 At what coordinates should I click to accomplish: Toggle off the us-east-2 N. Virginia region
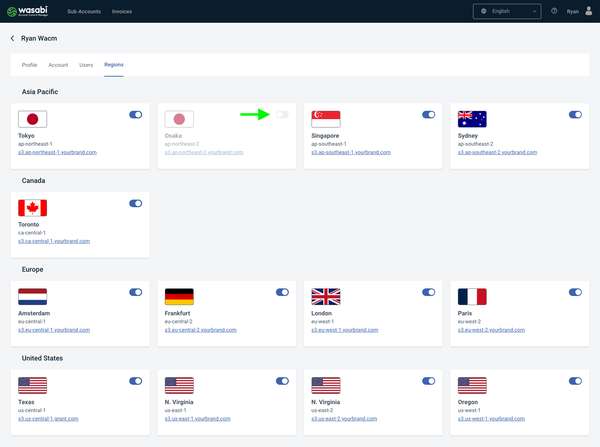click(429, 381)
